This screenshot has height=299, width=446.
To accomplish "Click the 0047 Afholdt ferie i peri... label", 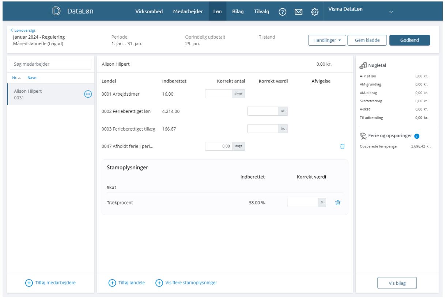I will [127, 146].
